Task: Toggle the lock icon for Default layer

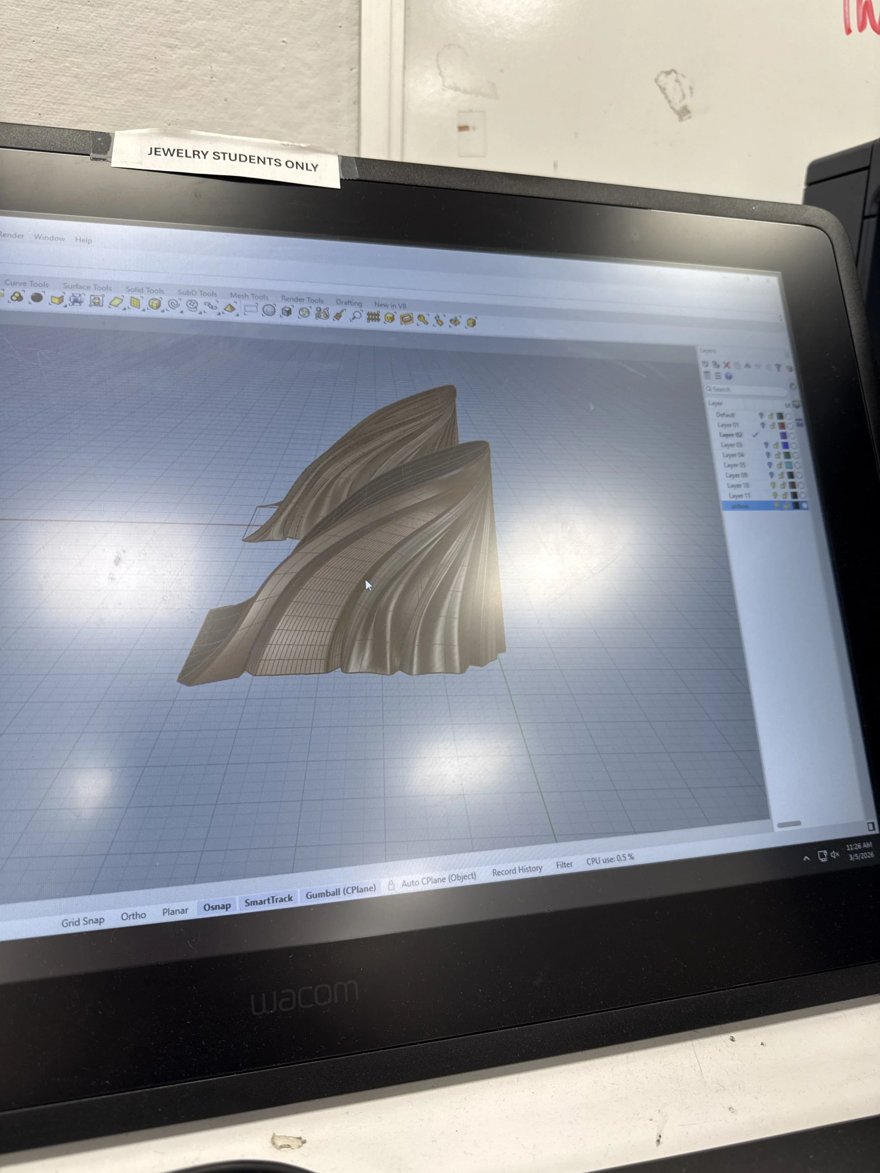Action: (x=771, y=416)
